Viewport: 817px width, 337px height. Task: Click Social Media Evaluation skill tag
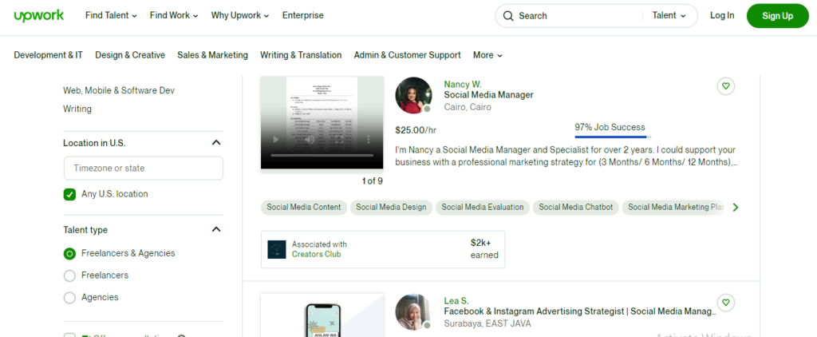(x=483, y=207)
